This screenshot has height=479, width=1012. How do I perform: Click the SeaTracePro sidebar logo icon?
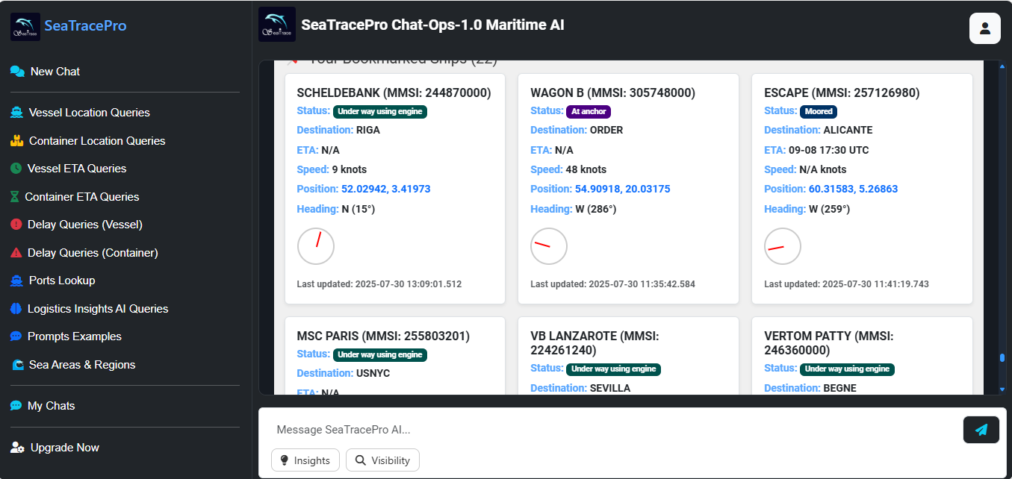pos(25,26)
